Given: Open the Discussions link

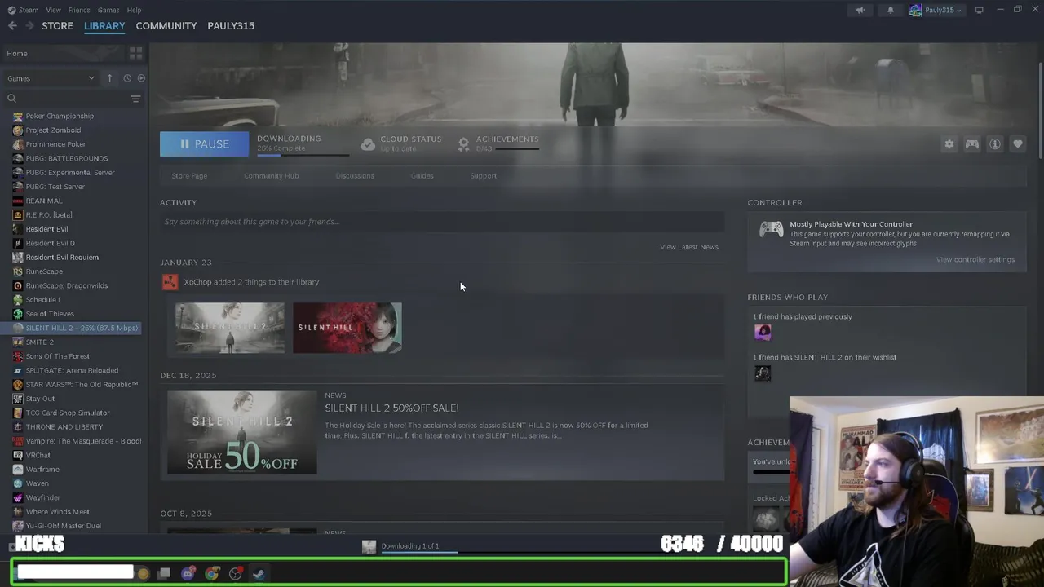Looking at the screenshot, I should tap(355, 176).
